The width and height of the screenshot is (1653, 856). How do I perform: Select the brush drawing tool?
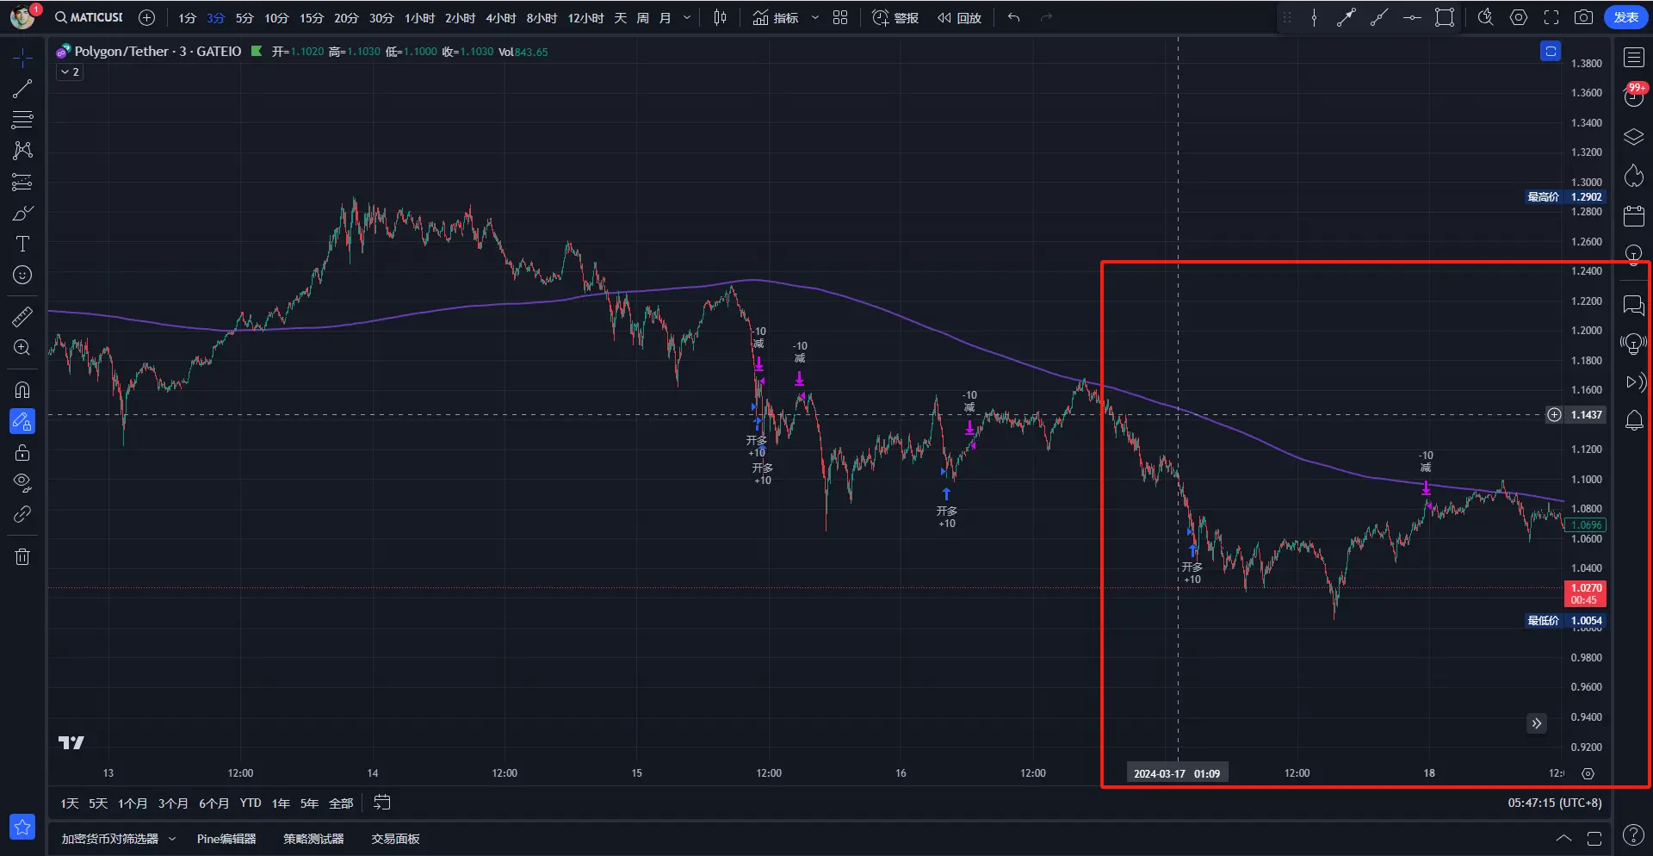click(x=22, y=213)
